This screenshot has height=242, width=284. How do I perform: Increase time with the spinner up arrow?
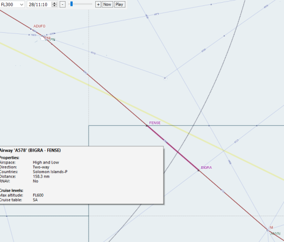pyautogui.click(x=54, y=3)
